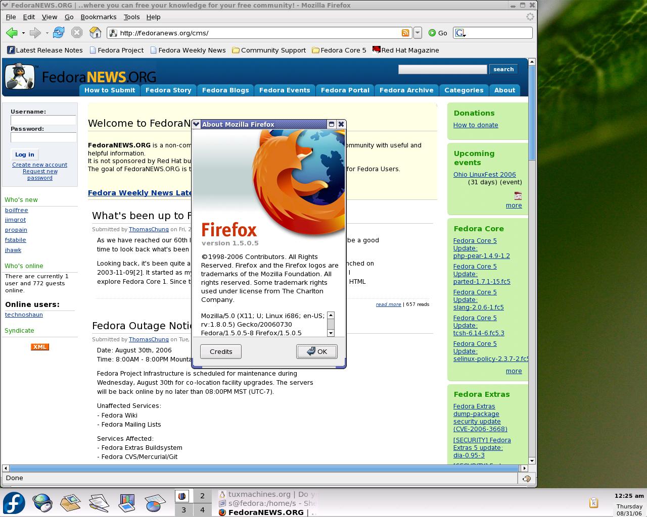Switch to tuxmachines.org taskbar window
The image size is (647, 517).
click(x=267, y=494)
